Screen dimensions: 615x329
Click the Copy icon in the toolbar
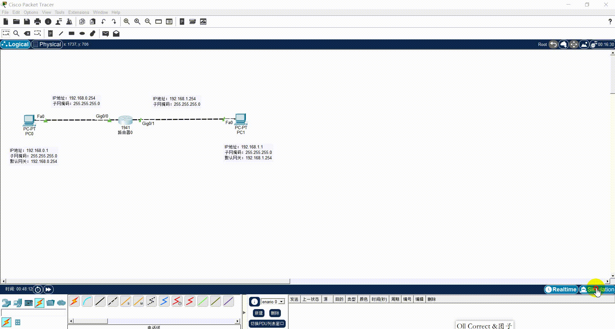pos(82,22)
